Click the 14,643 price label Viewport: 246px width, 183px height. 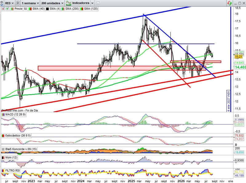(239, 63)
